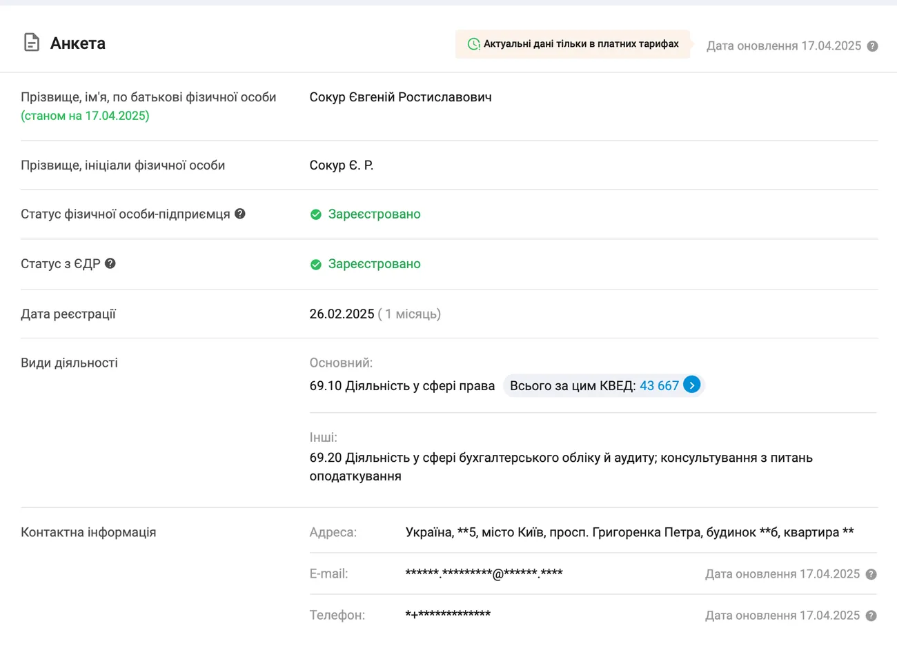This screenshot has height=650, width=897.
Task: Click the clock icon in paid tariffs banner
Action: (x=473, y=44)
